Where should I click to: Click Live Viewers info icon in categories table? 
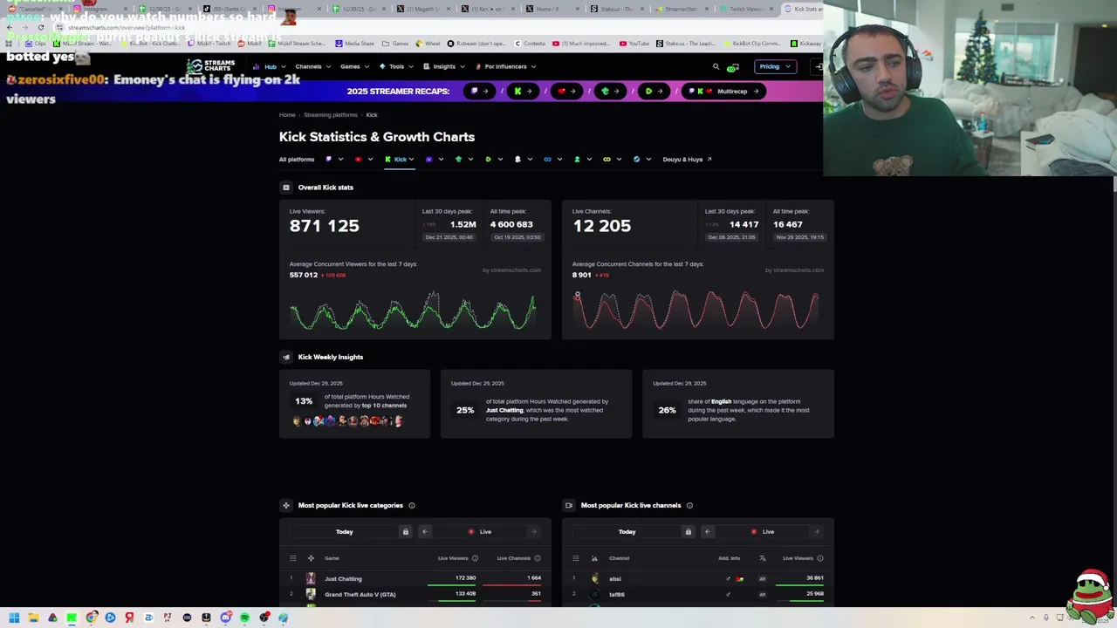475,558
